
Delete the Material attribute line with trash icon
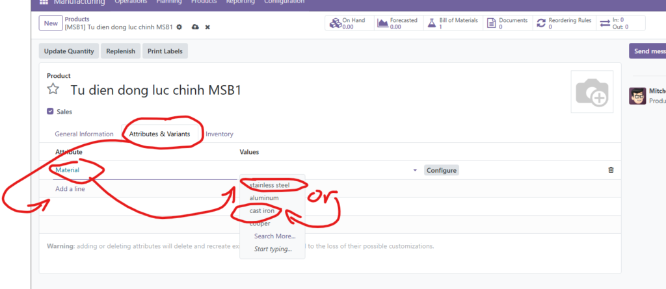(x=610, y=170)
